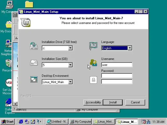Select the Recycle Bin desktop icon
This screenshot has height=125, width=167.
(x=9, y=63)
